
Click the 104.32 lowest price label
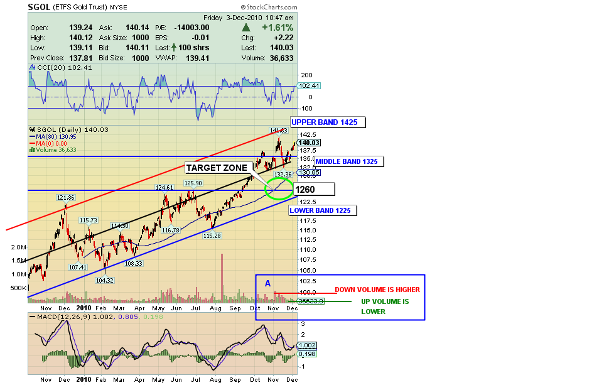pyautogui.click(x=105, y=280)
